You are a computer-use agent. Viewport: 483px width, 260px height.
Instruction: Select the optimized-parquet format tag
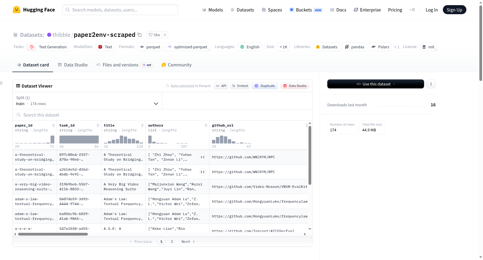[188, 47]
